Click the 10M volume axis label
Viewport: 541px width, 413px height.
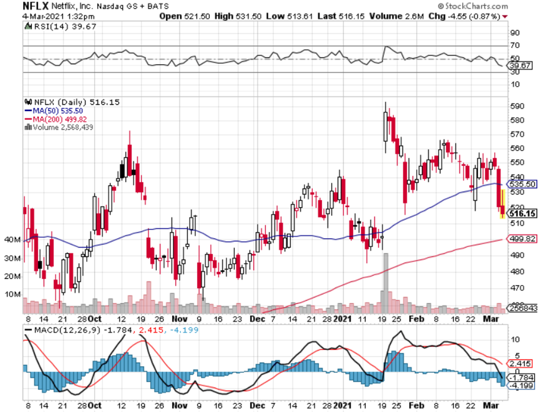13,294
